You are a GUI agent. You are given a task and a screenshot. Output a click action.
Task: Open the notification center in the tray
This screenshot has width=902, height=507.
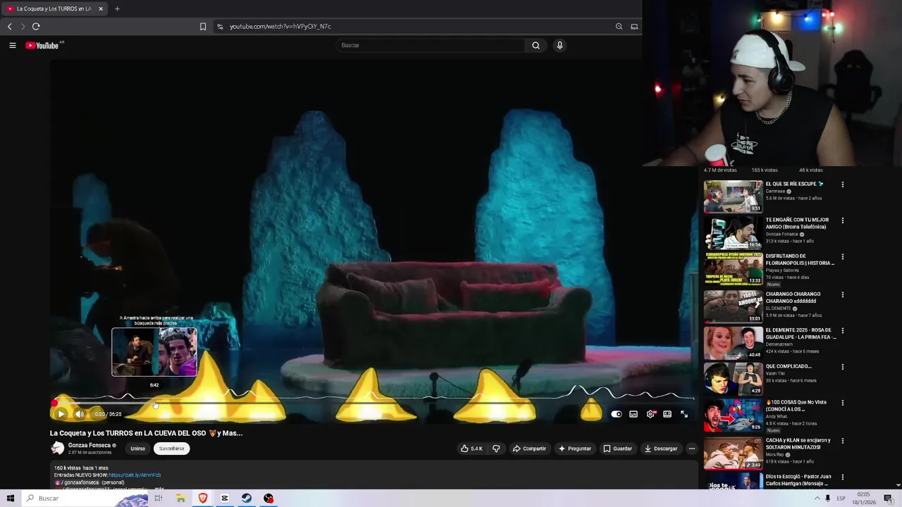click(888, 498)
